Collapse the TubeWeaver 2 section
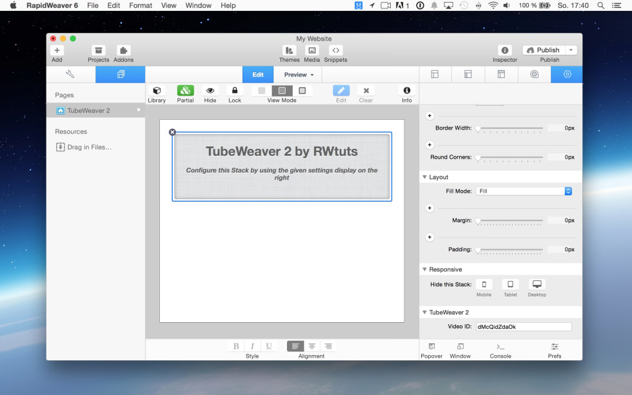 (x=425, y=313)
